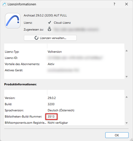Select the 29.0.2 version value
Image resolution: width=133 pixels, height=141 pixels.
[52, 98]
